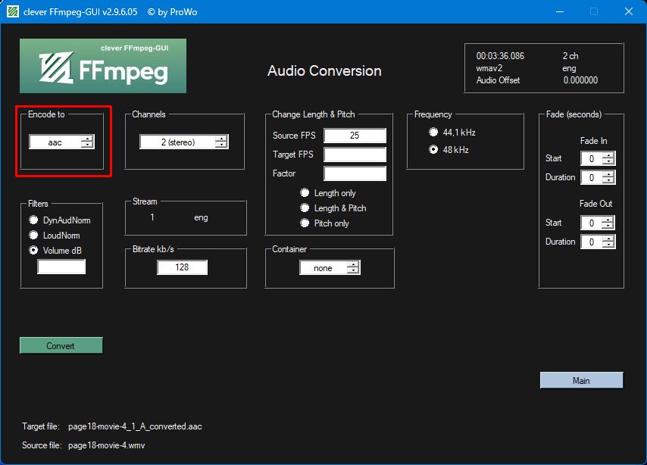Step Container selector up arrow
This screenshot has width=647, height=465.
(x=353, y=264)
